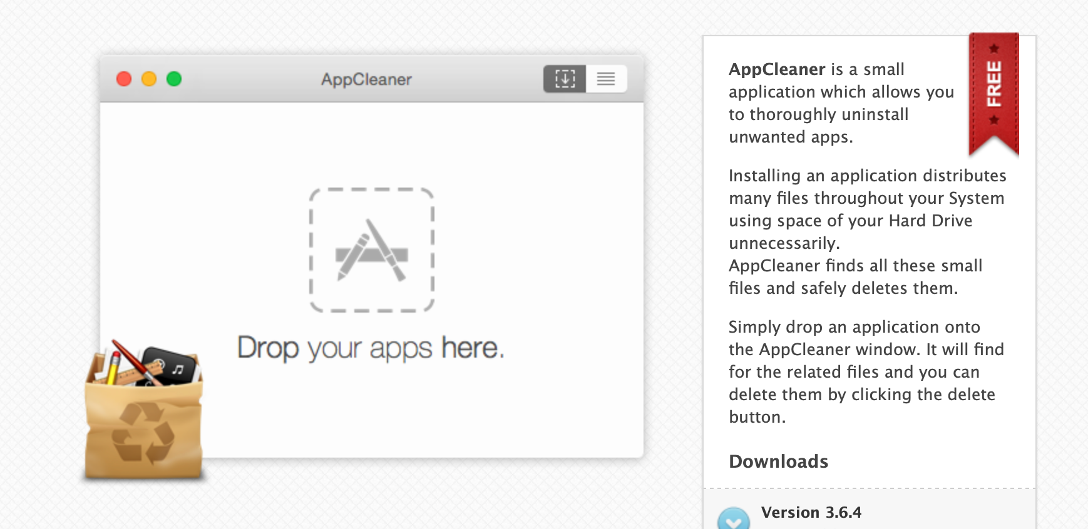Click the AppCleaner recycling bag icon
Image resolution: width=1088 pixels, height=529 pixels.
pyautogui.click(x=144, y=411)
